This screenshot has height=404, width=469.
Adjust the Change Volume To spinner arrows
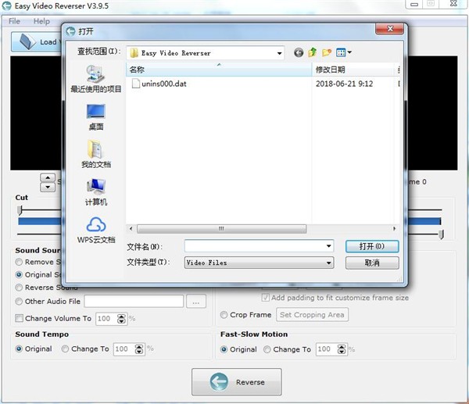point(121,319)
